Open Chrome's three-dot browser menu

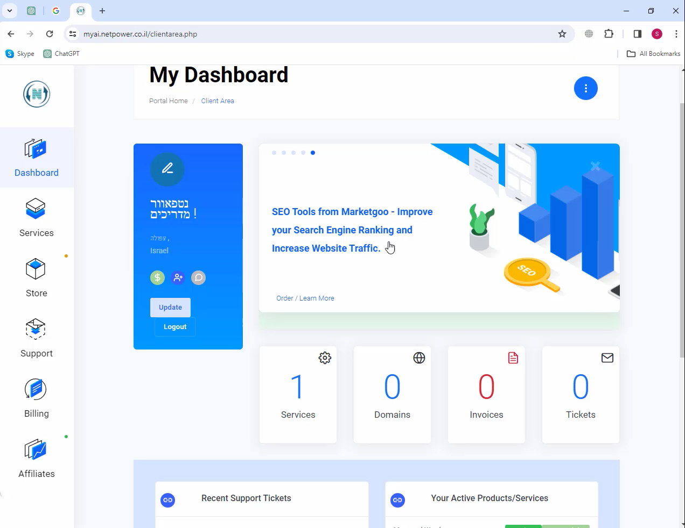point(676,34)
